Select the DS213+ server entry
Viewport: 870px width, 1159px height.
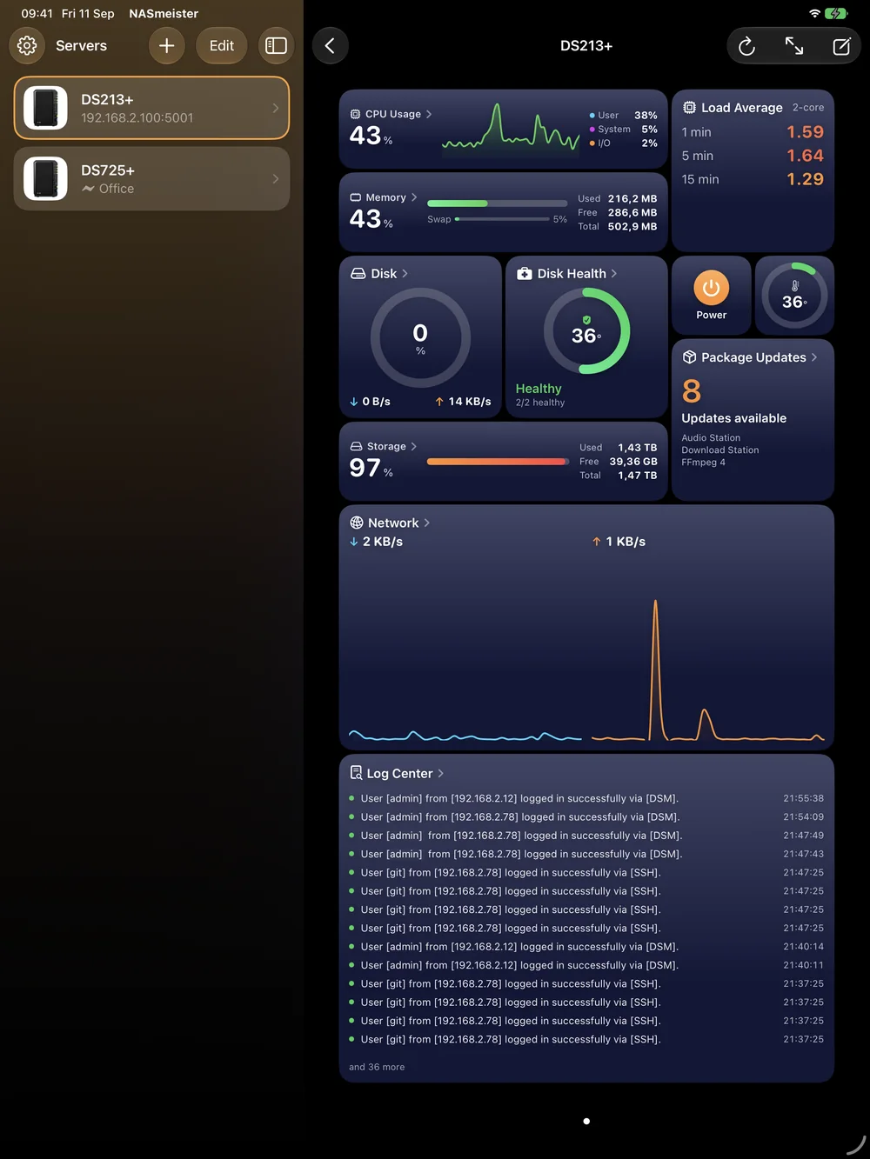pyautogui.click(x=151, y=108)
